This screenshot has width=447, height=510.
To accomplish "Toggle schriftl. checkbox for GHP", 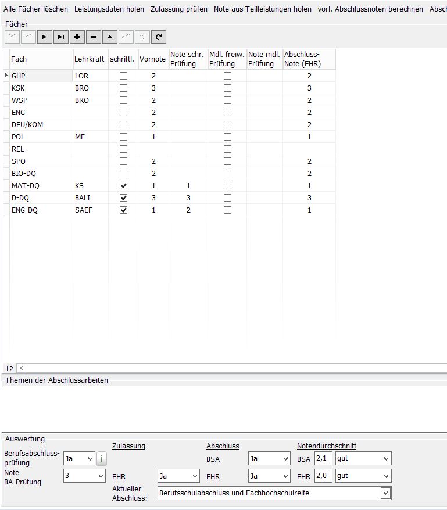I will (x=123, y=76).
